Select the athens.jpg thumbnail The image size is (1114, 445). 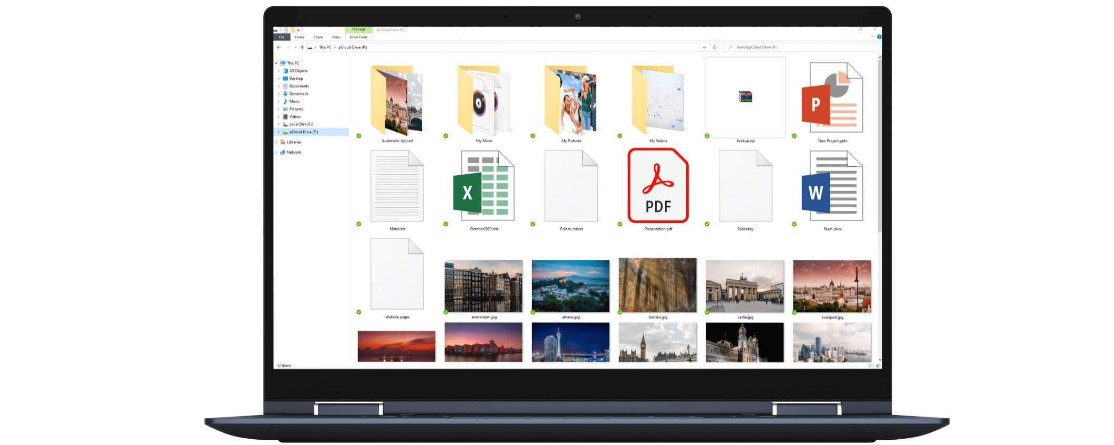coord(571,286)
